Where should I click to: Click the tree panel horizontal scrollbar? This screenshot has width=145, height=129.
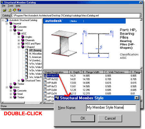tap(21, 103)
